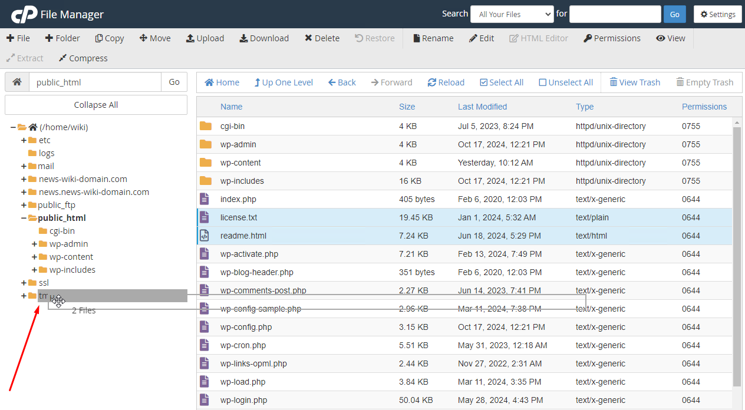
Task: Click Select All files
Action: click(502, 82)
